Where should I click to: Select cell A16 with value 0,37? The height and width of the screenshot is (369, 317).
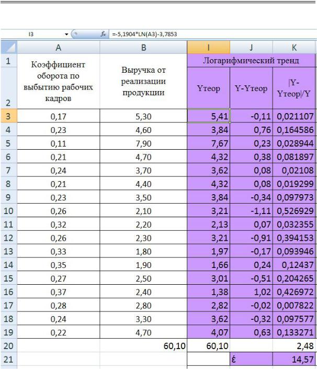click(x=58, y=292)
